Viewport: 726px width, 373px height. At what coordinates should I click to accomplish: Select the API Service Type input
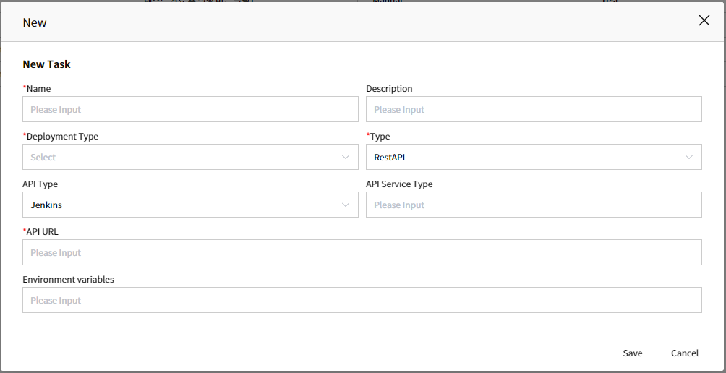pyautogui.click(x=534, y=205)
